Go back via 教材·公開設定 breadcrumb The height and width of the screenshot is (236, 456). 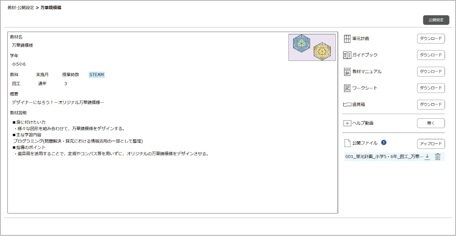point(21,8)
